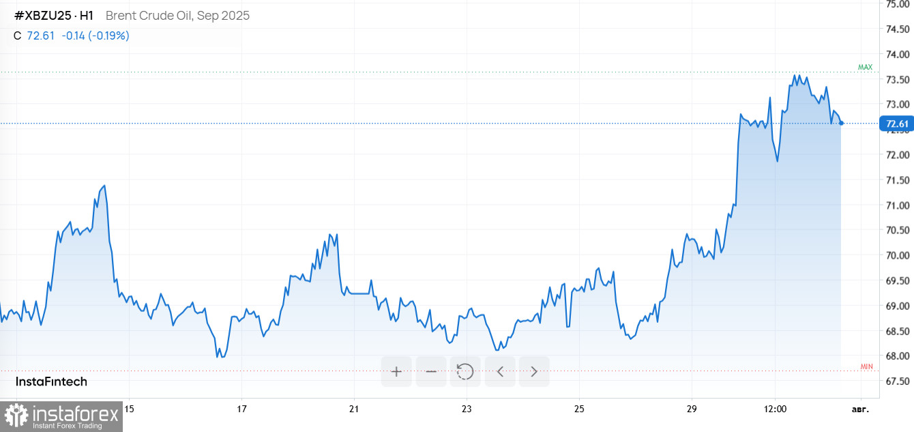Click the change value -0.14 (-0.19%)
The image size is (914, 432).
click(95, 35)
